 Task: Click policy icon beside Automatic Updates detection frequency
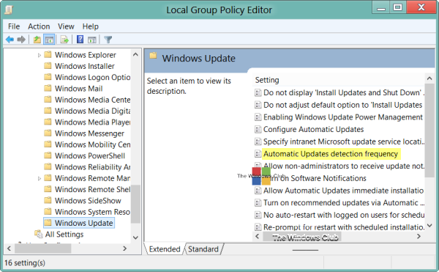pos(258,154)
